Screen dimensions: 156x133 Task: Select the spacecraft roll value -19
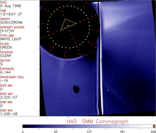point(4,81)
